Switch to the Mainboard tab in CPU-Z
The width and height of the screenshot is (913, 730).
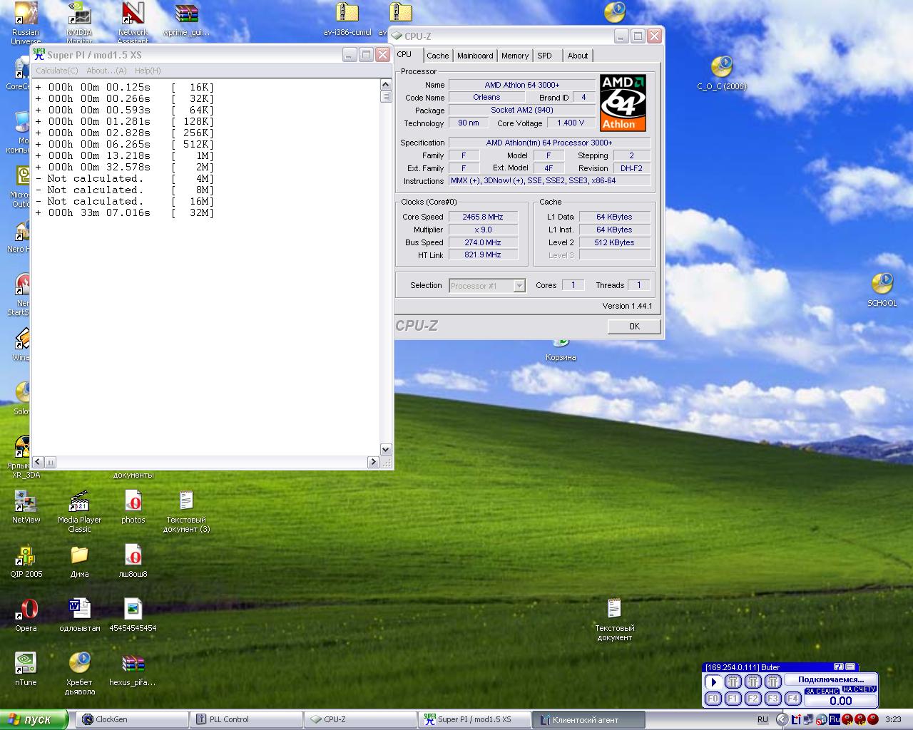475,56
